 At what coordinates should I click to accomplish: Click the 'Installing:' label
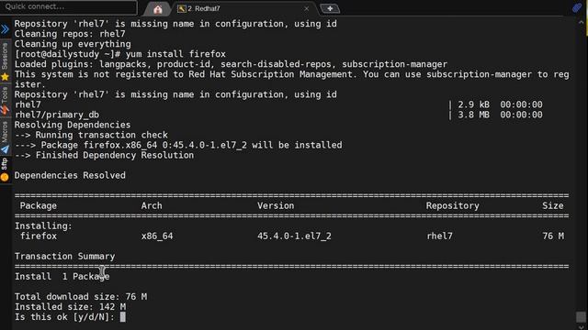[43, 226]
